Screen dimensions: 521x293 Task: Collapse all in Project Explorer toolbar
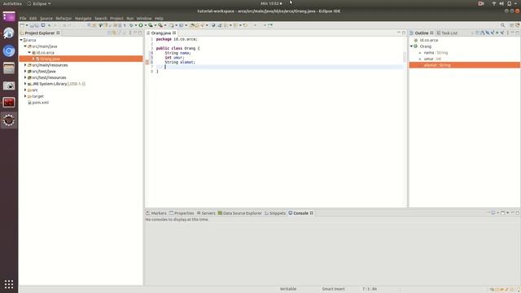(x=109, y=33)
